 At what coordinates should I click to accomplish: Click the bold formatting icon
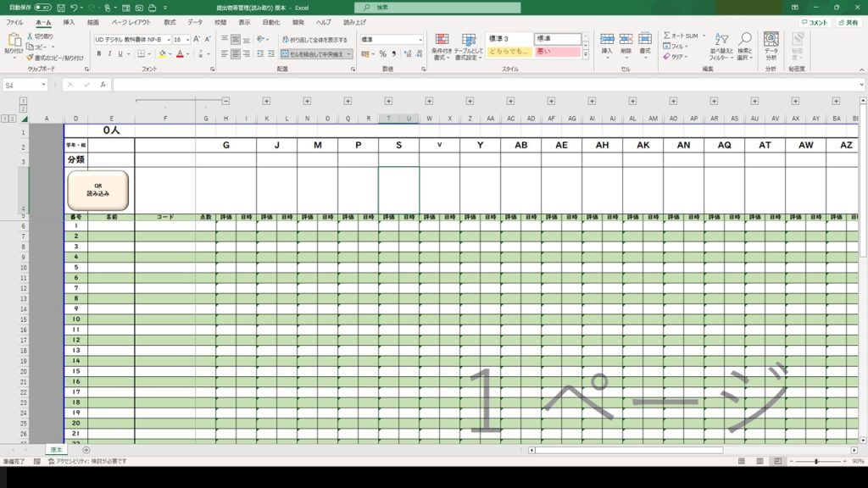tap(98, 53)
